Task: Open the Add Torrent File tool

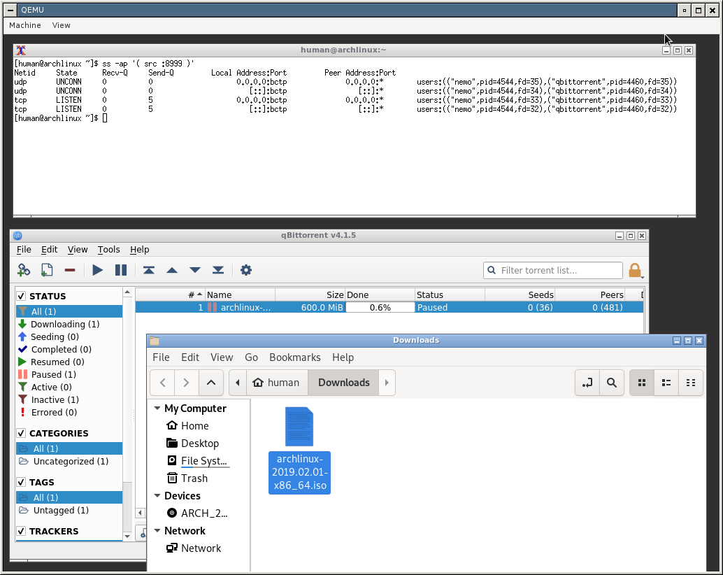Action: [x=46, y=269]
